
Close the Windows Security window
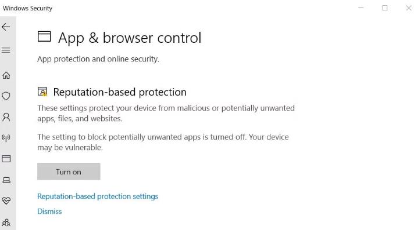click(409, 8)
